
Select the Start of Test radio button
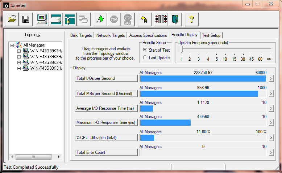click(145, 50)
